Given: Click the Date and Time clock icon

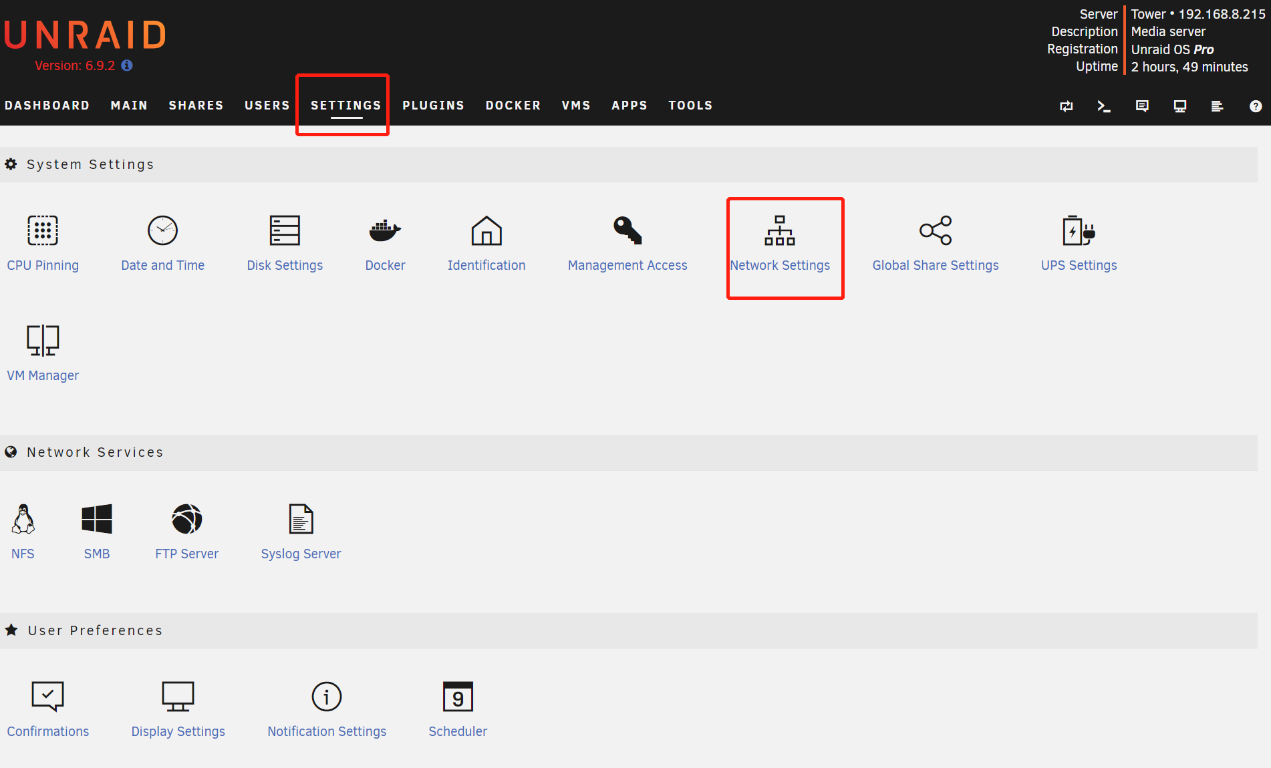Looking at the screenshot, I should coord(162,230).
